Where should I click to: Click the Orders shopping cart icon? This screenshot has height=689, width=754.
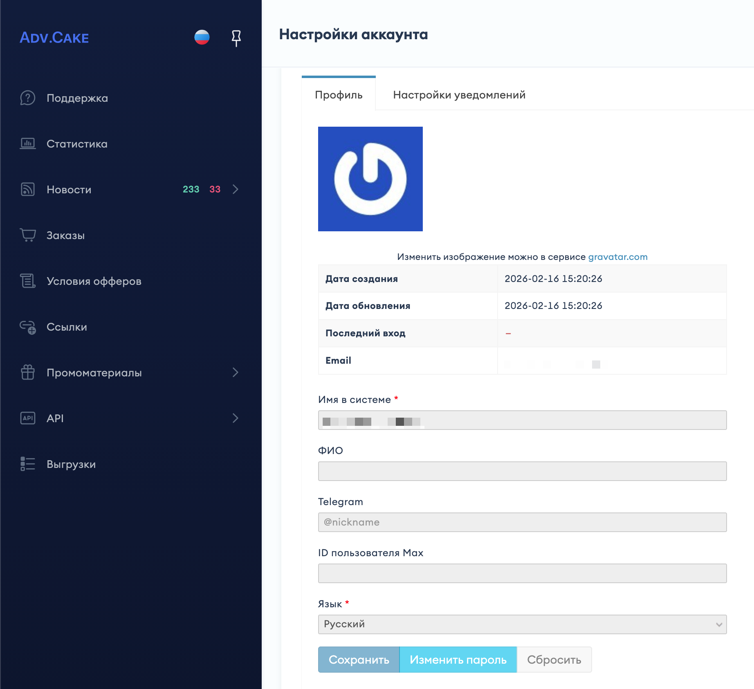(28, 235)
